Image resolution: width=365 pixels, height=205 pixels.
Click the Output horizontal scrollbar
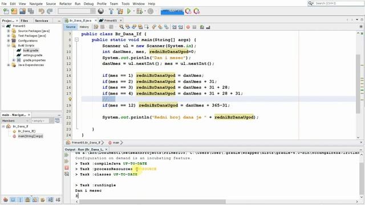153,202
